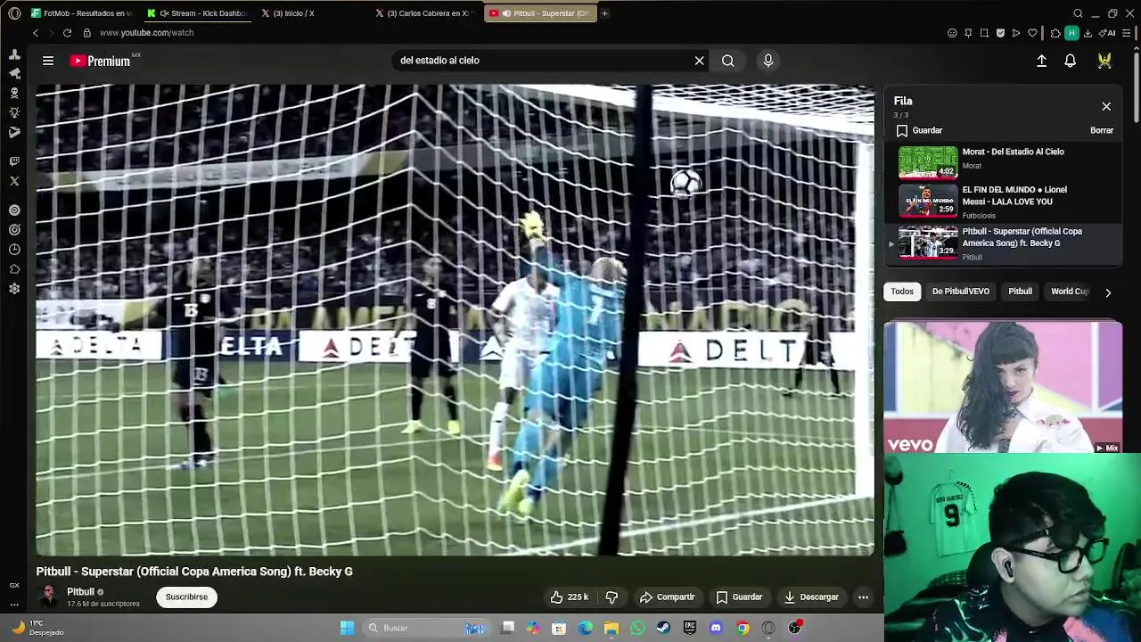Save video with Guardar under player
1141x642 pixels.
pos(739,597)
